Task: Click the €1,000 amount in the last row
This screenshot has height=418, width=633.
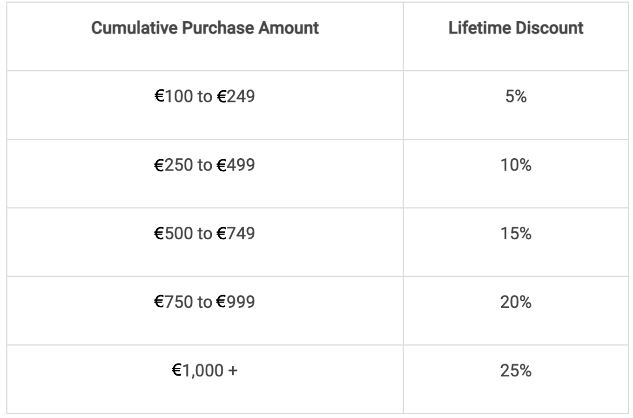Action: [198, 371]
